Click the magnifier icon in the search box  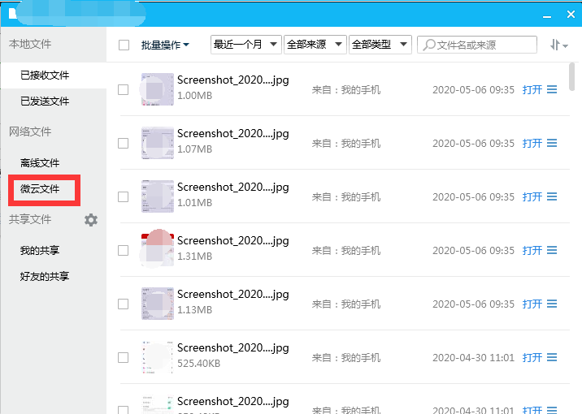(429, 45)
